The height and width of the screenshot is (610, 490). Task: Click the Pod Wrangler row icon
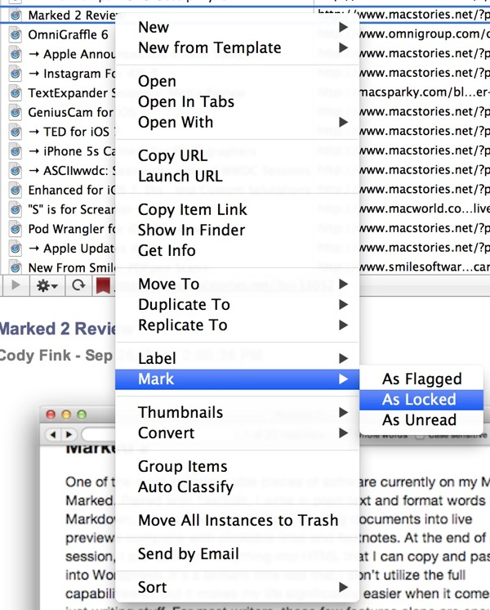16,229
